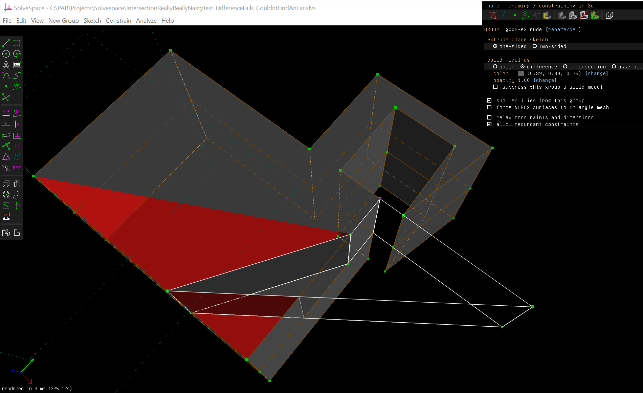Open the Edit menu
Screen dimensions: 643x393
pos(21,21)
